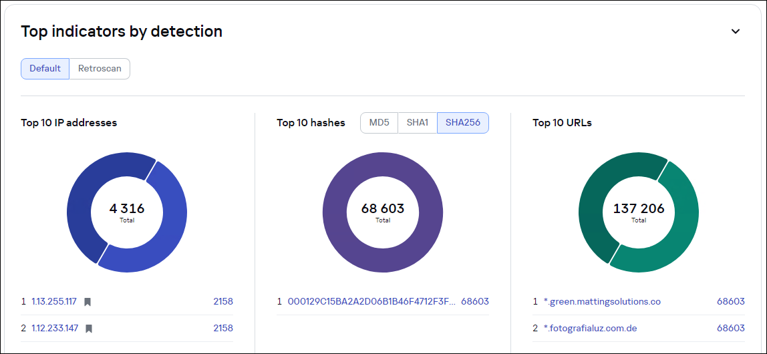Select the SHA256 hash type
The height and width of the screenshot is (354, 767).
point(462,123)
